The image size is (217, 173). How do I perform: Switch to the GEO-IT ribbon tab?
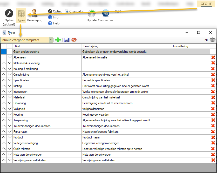[206, 4]
